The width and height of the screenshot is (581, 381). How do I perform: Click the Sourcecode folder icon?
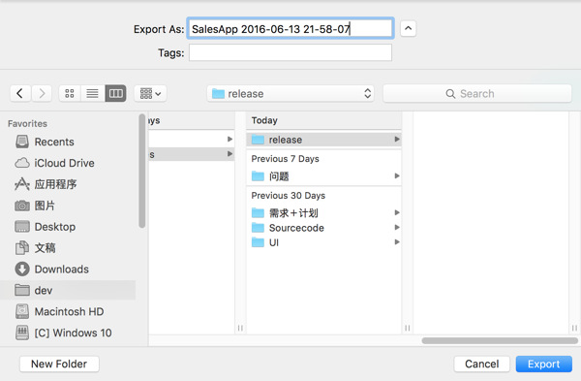tap(258, 228)
